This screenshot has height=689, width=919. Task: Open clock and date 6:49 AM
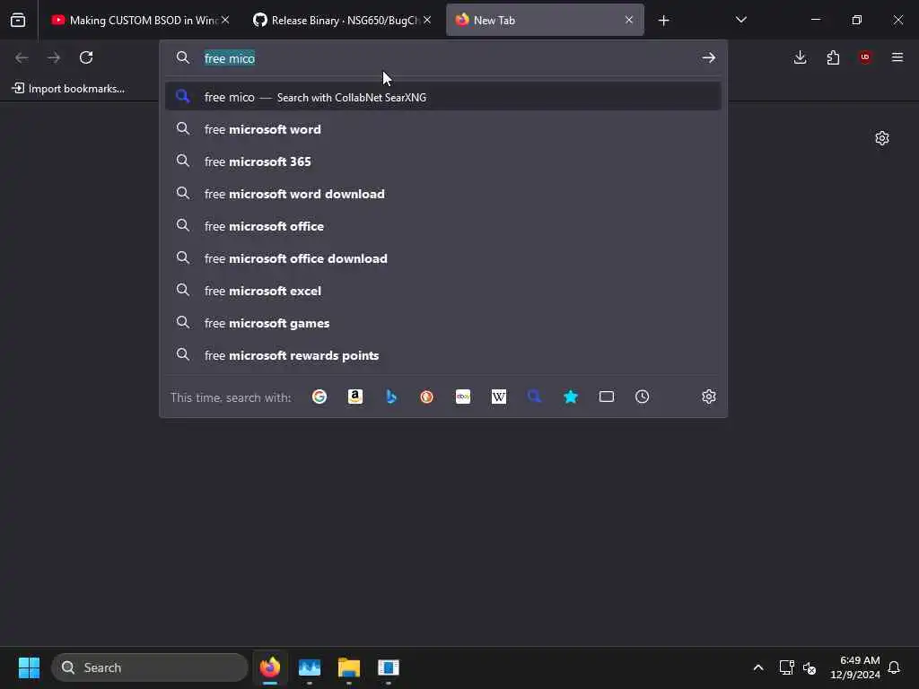click(855, 667)
